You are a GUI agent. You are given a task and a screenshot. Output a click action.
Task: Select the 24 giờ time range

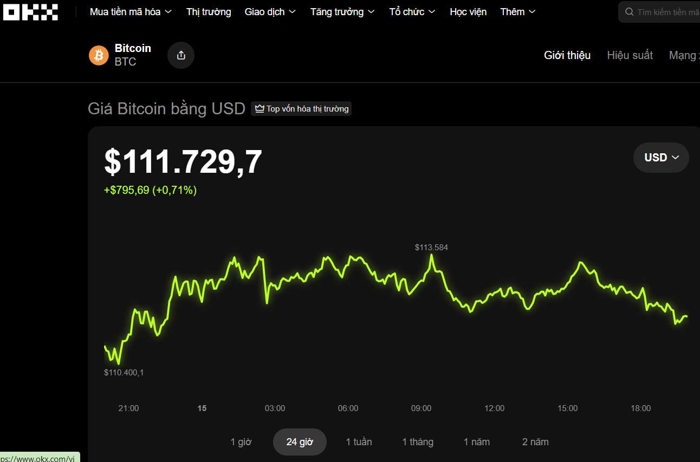[300, 442]
